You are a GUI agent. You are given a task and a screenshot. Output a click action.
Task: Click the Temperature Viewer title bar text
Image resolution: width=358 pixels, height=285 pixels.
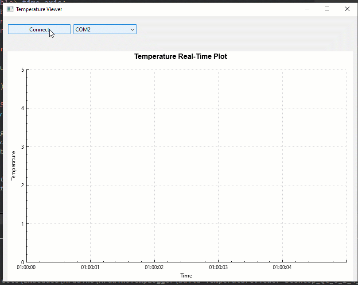39,9
